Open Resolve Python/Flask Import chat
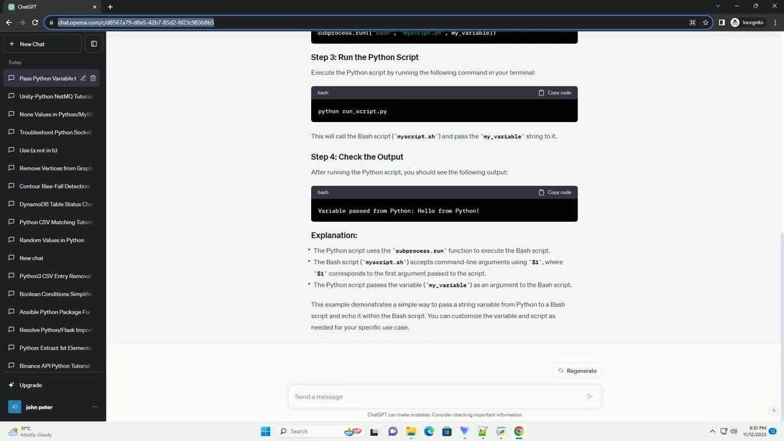The image size is (784, 441). tap(51, 330)
